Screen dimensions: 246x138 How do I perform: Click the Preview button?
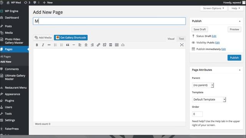(x=234, y=29)
